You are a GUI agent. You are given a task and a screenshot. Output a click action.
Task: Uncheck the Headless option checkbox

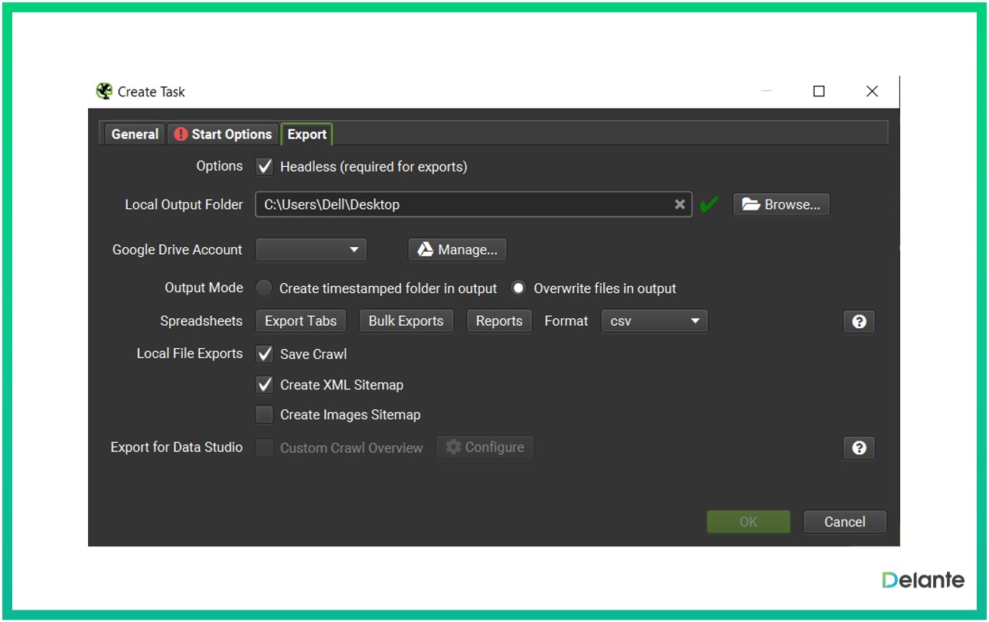(x=265, y=166)
